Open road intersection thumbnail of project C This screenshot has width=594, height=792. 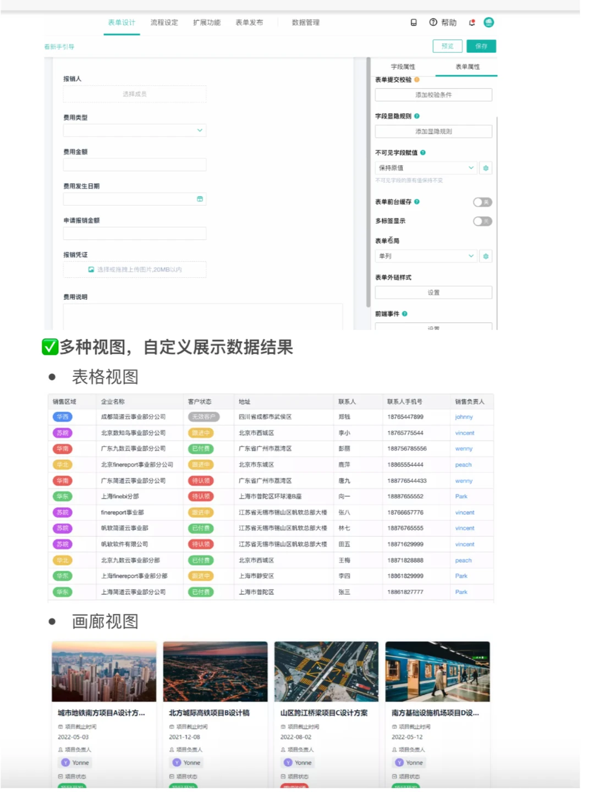pos(326,672)
